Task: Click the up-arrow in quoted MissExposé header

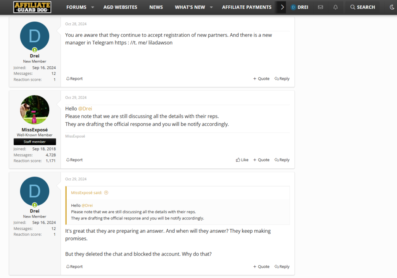Action: [x=106, y=193]
